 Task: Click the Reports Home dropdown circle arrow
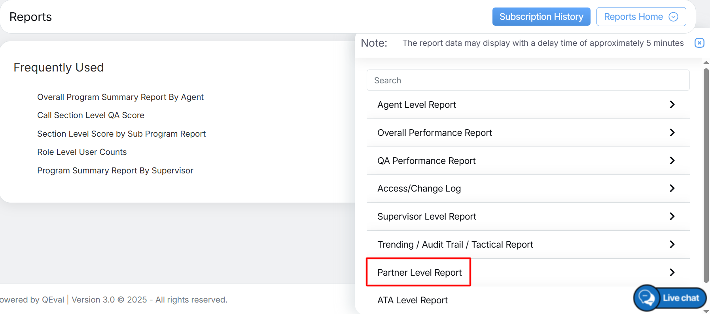(x=673, y=17)
